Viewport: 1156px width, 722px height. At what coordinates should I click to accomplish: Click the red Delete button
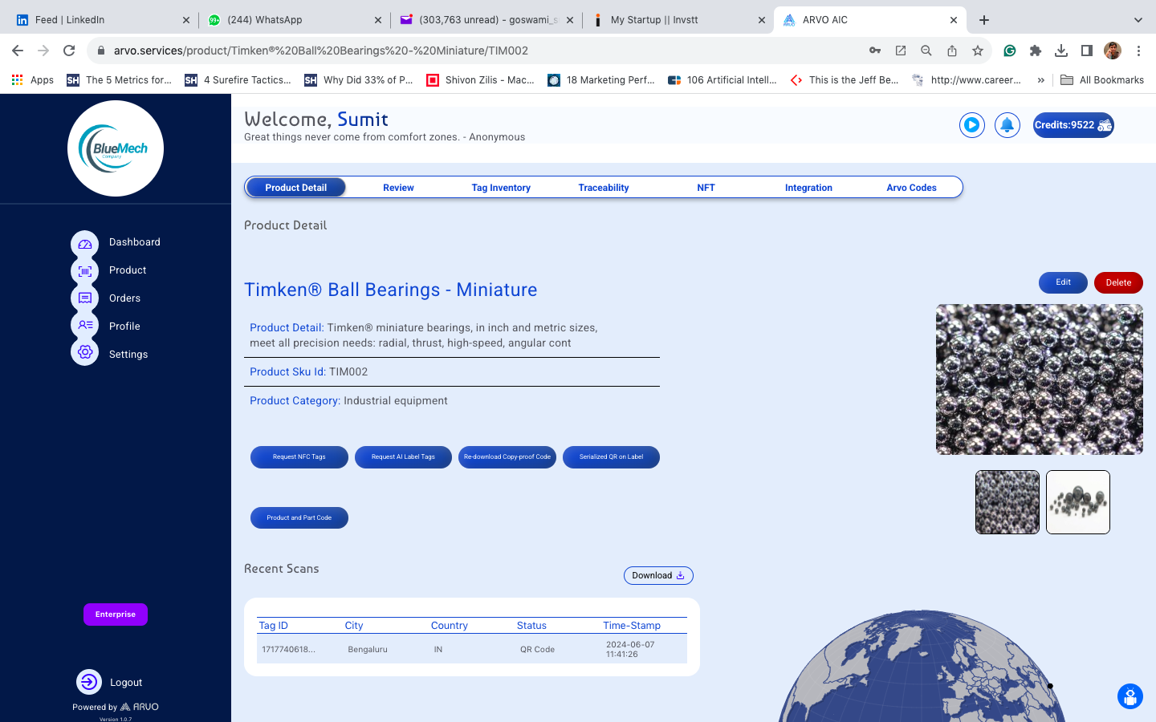(1118, 282)
